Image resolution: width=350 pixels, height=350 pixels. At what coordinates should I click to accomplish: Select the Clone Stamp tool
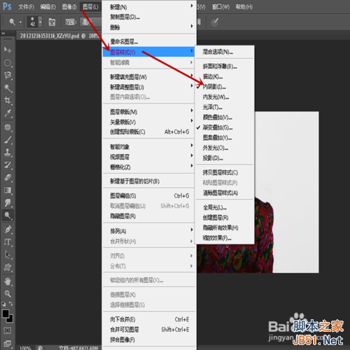click(x=8, y=153)
